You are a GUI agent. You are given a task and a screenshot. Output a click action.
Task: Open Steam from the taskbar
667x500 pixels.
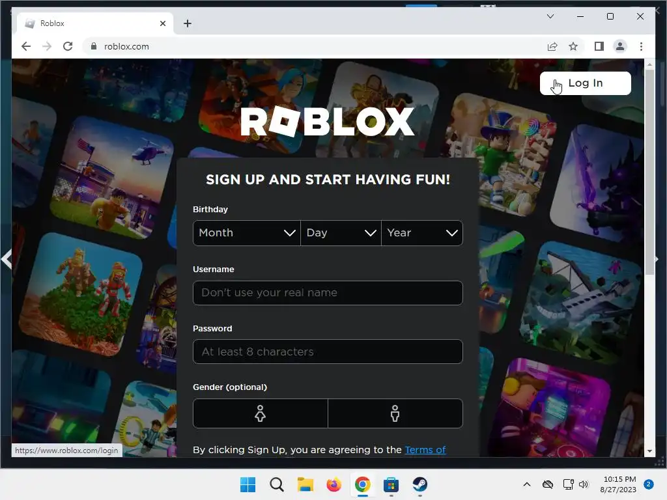tap(420, 484)
